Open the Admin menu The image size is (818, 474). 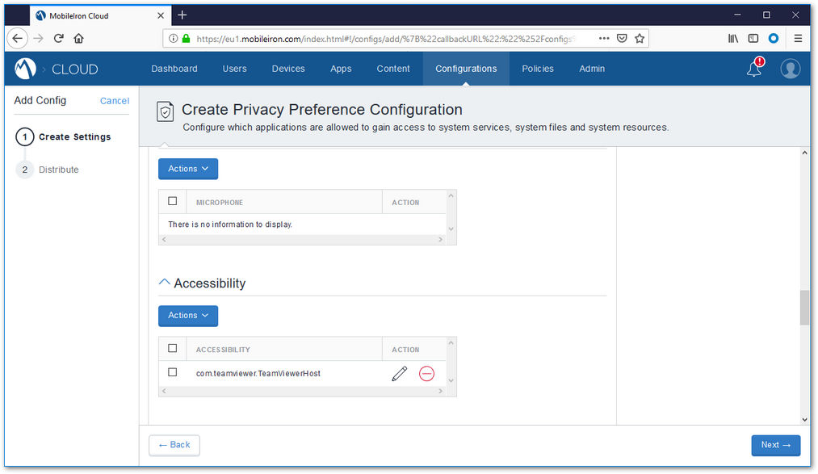[x=592, y=69]
